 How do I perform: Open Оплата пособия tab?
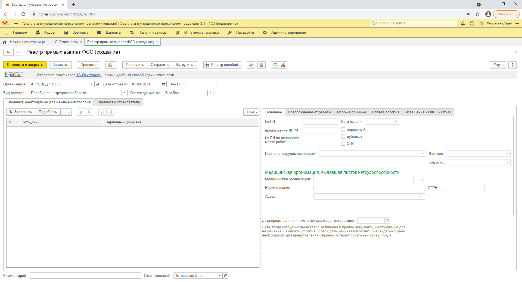coord(385,112)
